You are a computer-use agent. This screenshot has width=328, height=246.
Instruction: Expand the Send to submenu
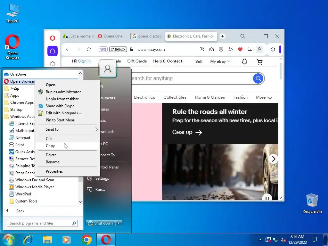(x=67, y=129)
